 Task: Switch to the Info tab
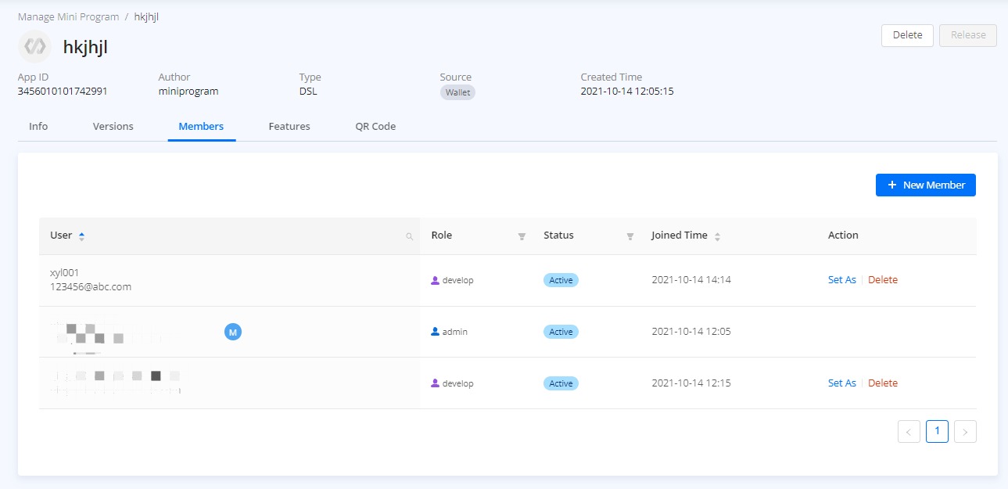38,126
